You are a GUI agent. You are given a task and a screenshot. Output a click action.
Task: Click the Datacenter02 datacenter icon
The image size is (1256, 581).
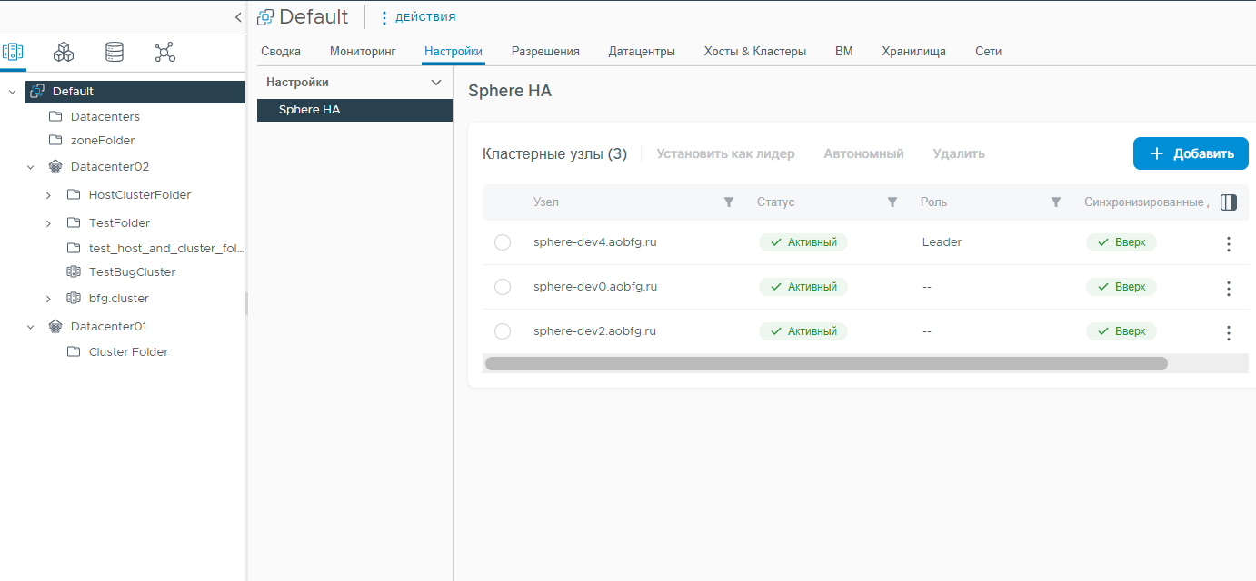pyautogui.click(x=55, y=167)
